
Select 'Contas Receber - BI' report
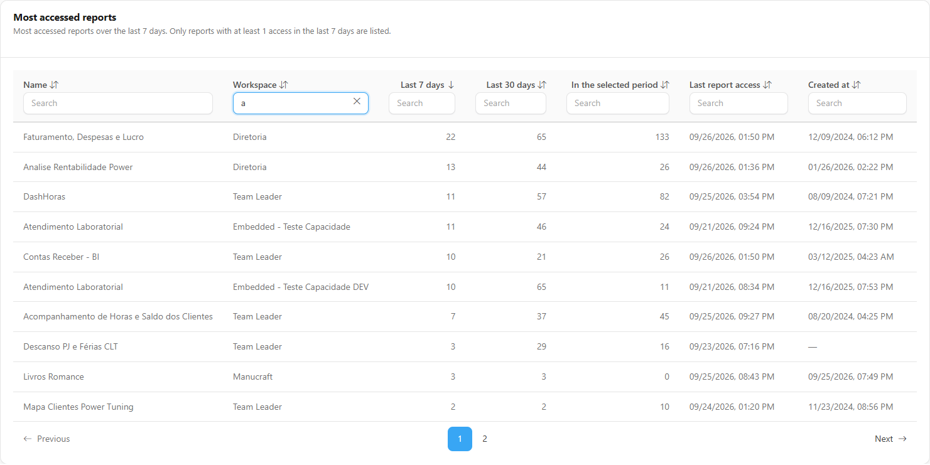tap(62, 257)
